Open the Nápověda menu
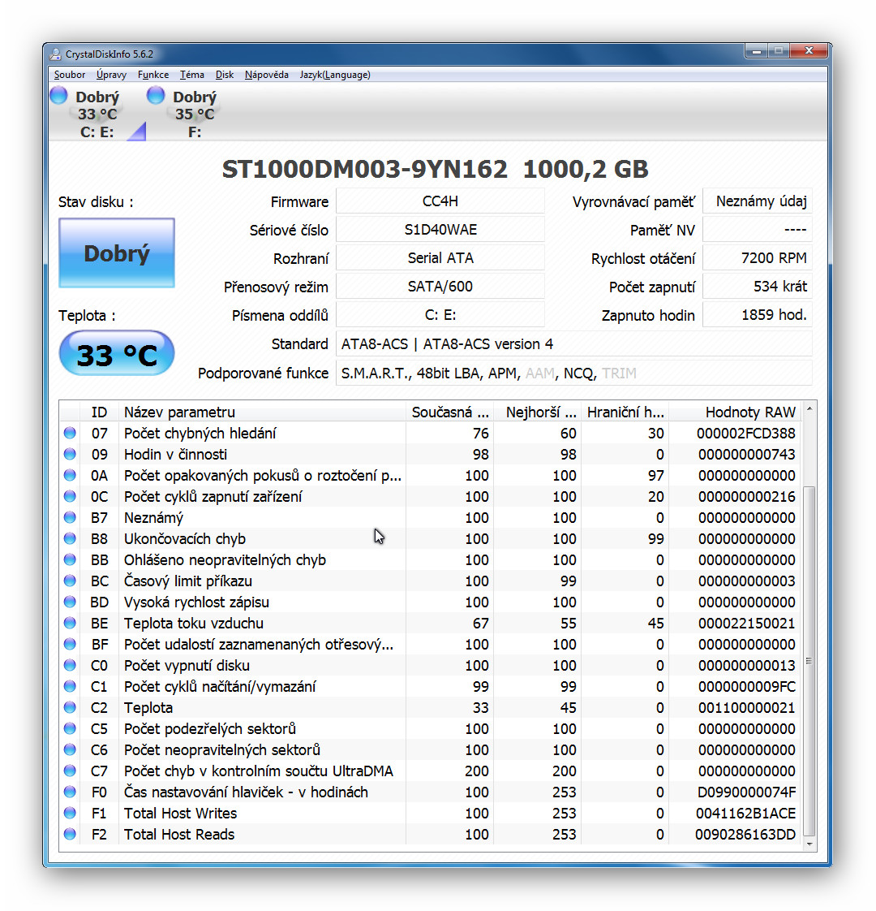876x911 pixels. click(x=267, y=75)
